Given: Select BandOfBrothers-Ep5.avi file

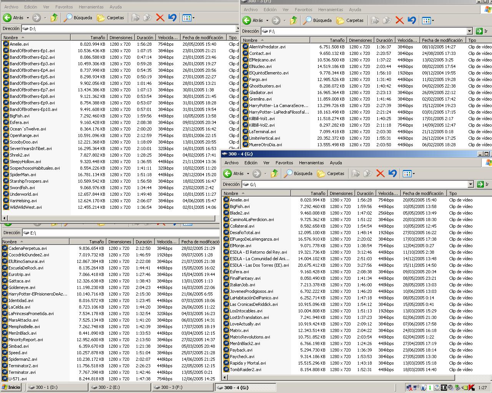Looking at the screenshot, I should point(32,77).
